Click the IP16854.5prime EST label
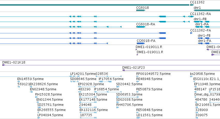 [106, 89]
